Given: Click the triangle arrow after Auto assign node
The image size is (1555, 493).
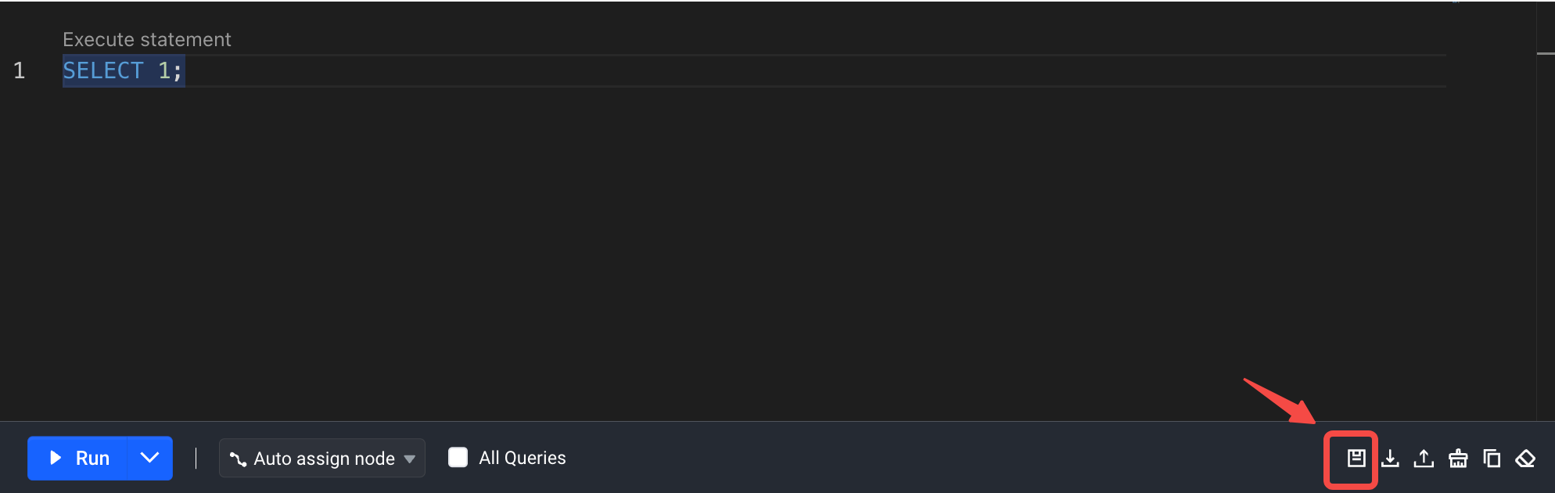Looking at the screenshot, I should click(x=409, y=459).
